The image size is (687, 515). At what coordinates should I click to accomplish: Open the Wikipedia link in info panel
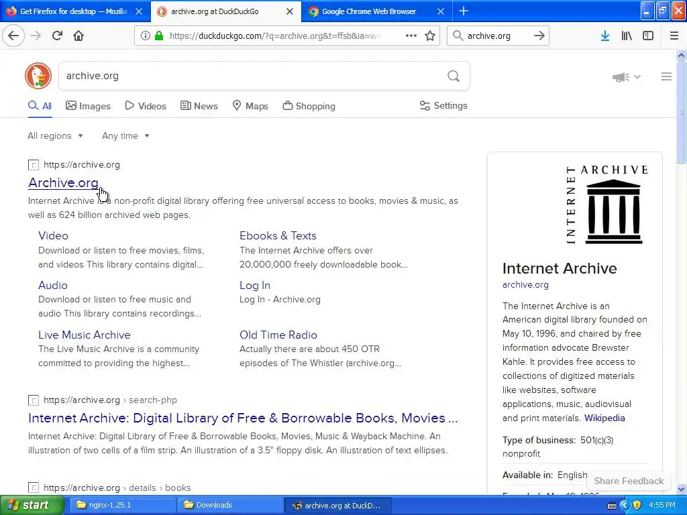coord(604,418)
